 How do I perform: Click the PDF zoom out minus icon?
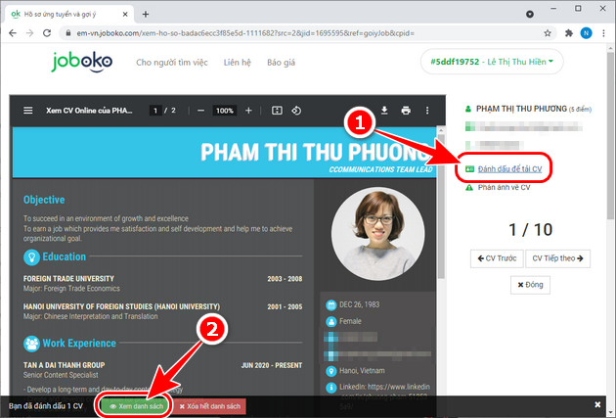(198, 111)
